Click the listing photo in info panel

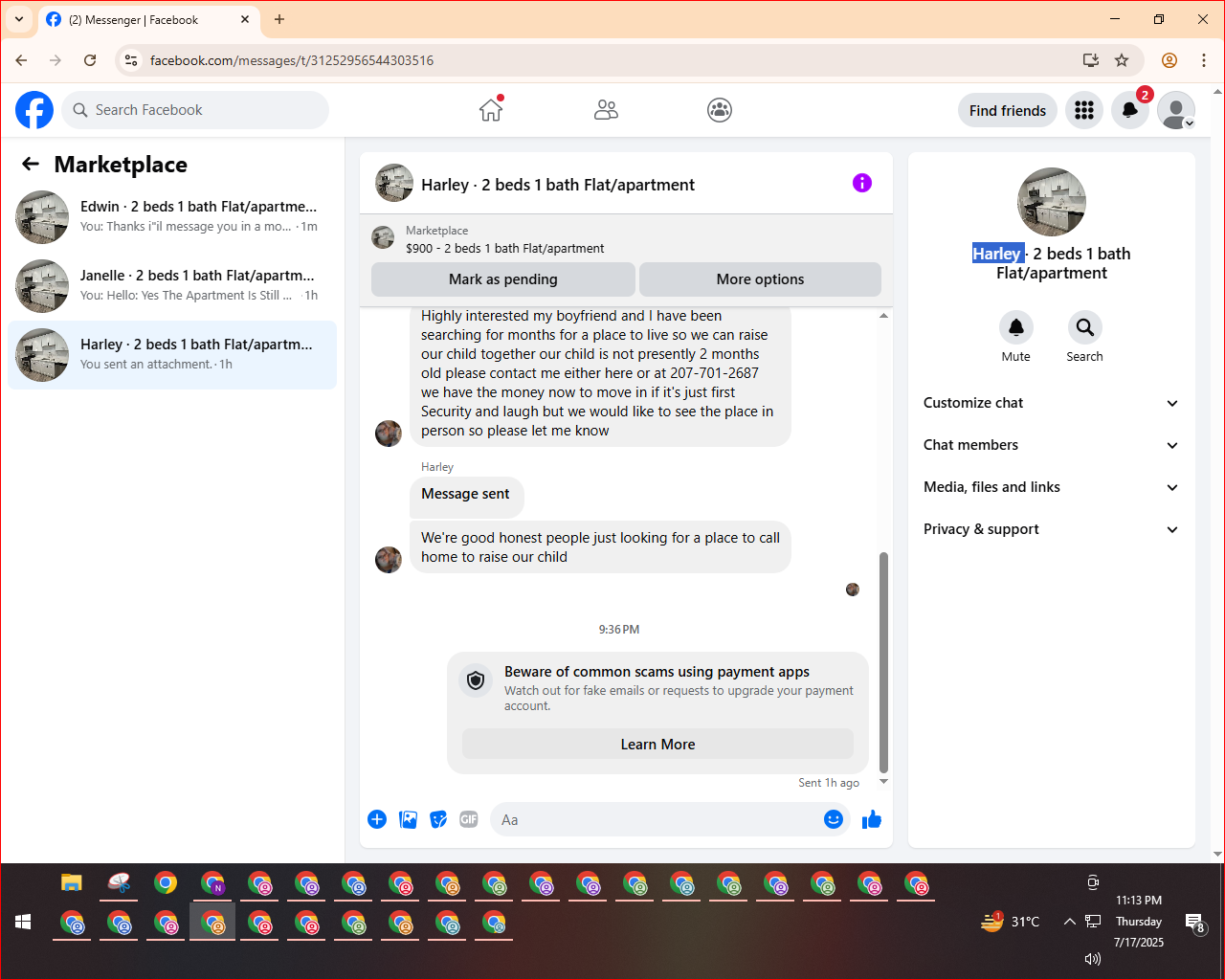click(1052, 202)
